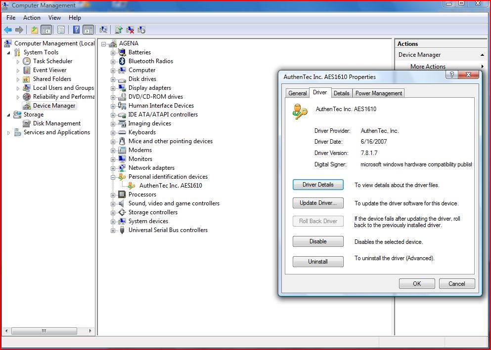Click the Bluetooth Radios icon
The width and height of the screenshot is (491, 350).
(x=122, y=61)
